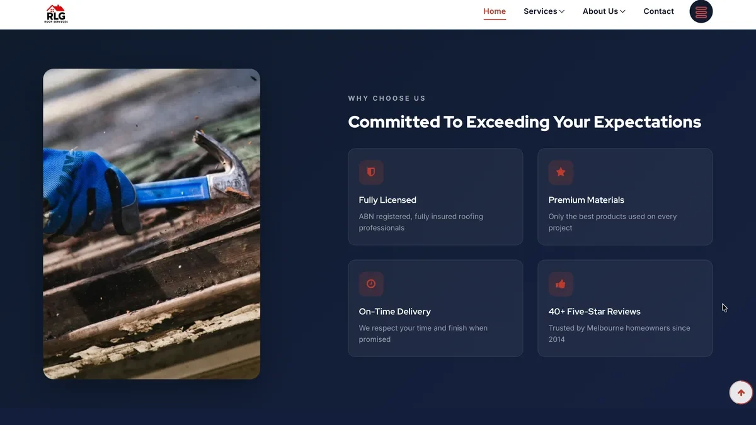Click the Trusted by Melbourne homeowners text

[x=619, y=334]
